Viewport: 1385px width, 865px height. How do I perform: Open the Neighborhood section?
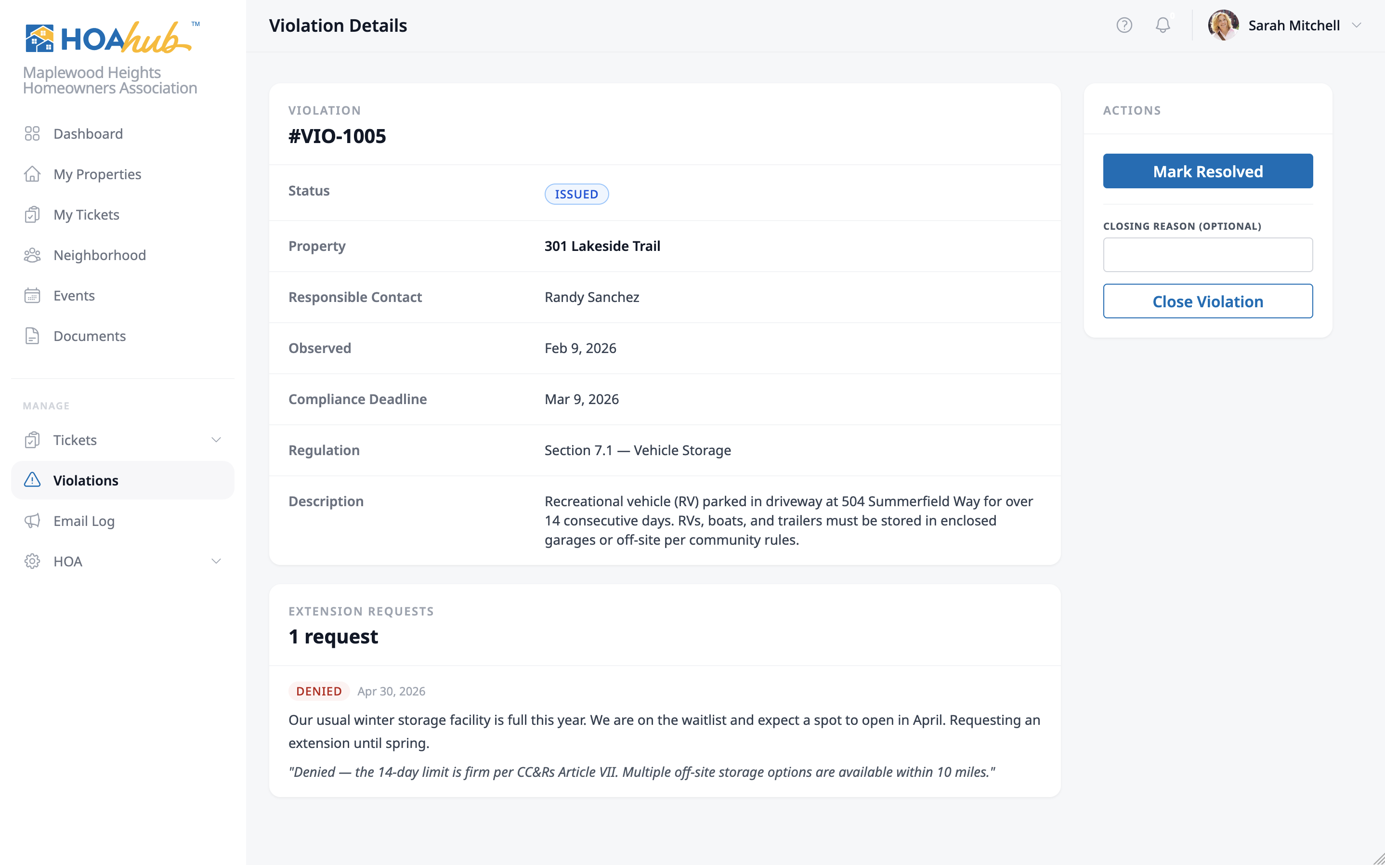tap(100, 255)
